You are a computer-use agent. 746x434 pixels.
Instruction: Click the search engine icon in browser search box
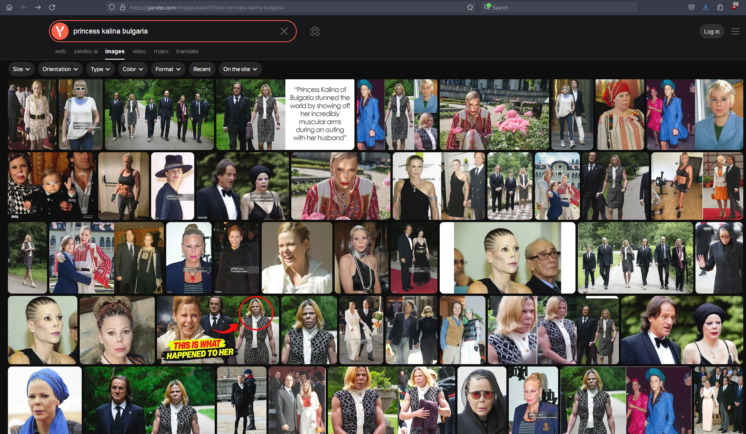pyautogui.click(x=488, y=7)
